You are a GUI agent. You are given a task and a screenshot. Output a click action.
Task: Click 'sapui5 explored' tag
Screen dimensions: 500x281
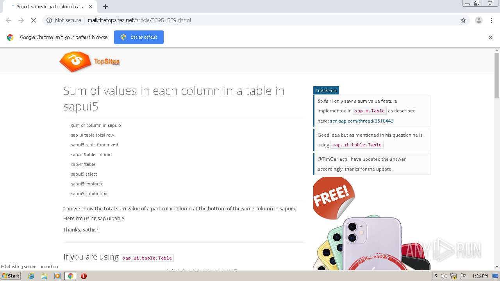[x=87, y=184]
